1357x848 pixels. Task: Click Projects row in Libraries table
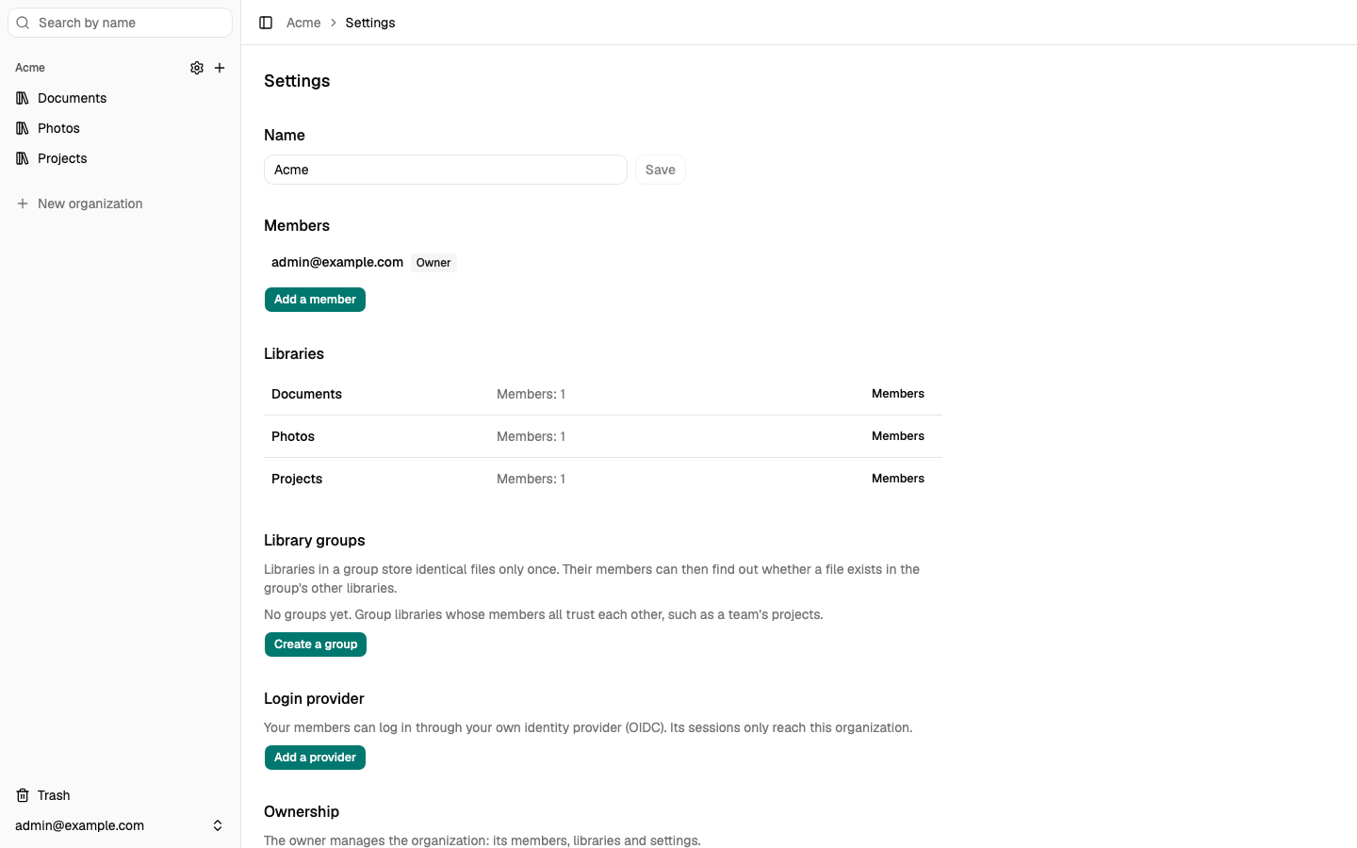tap(603, 479)
